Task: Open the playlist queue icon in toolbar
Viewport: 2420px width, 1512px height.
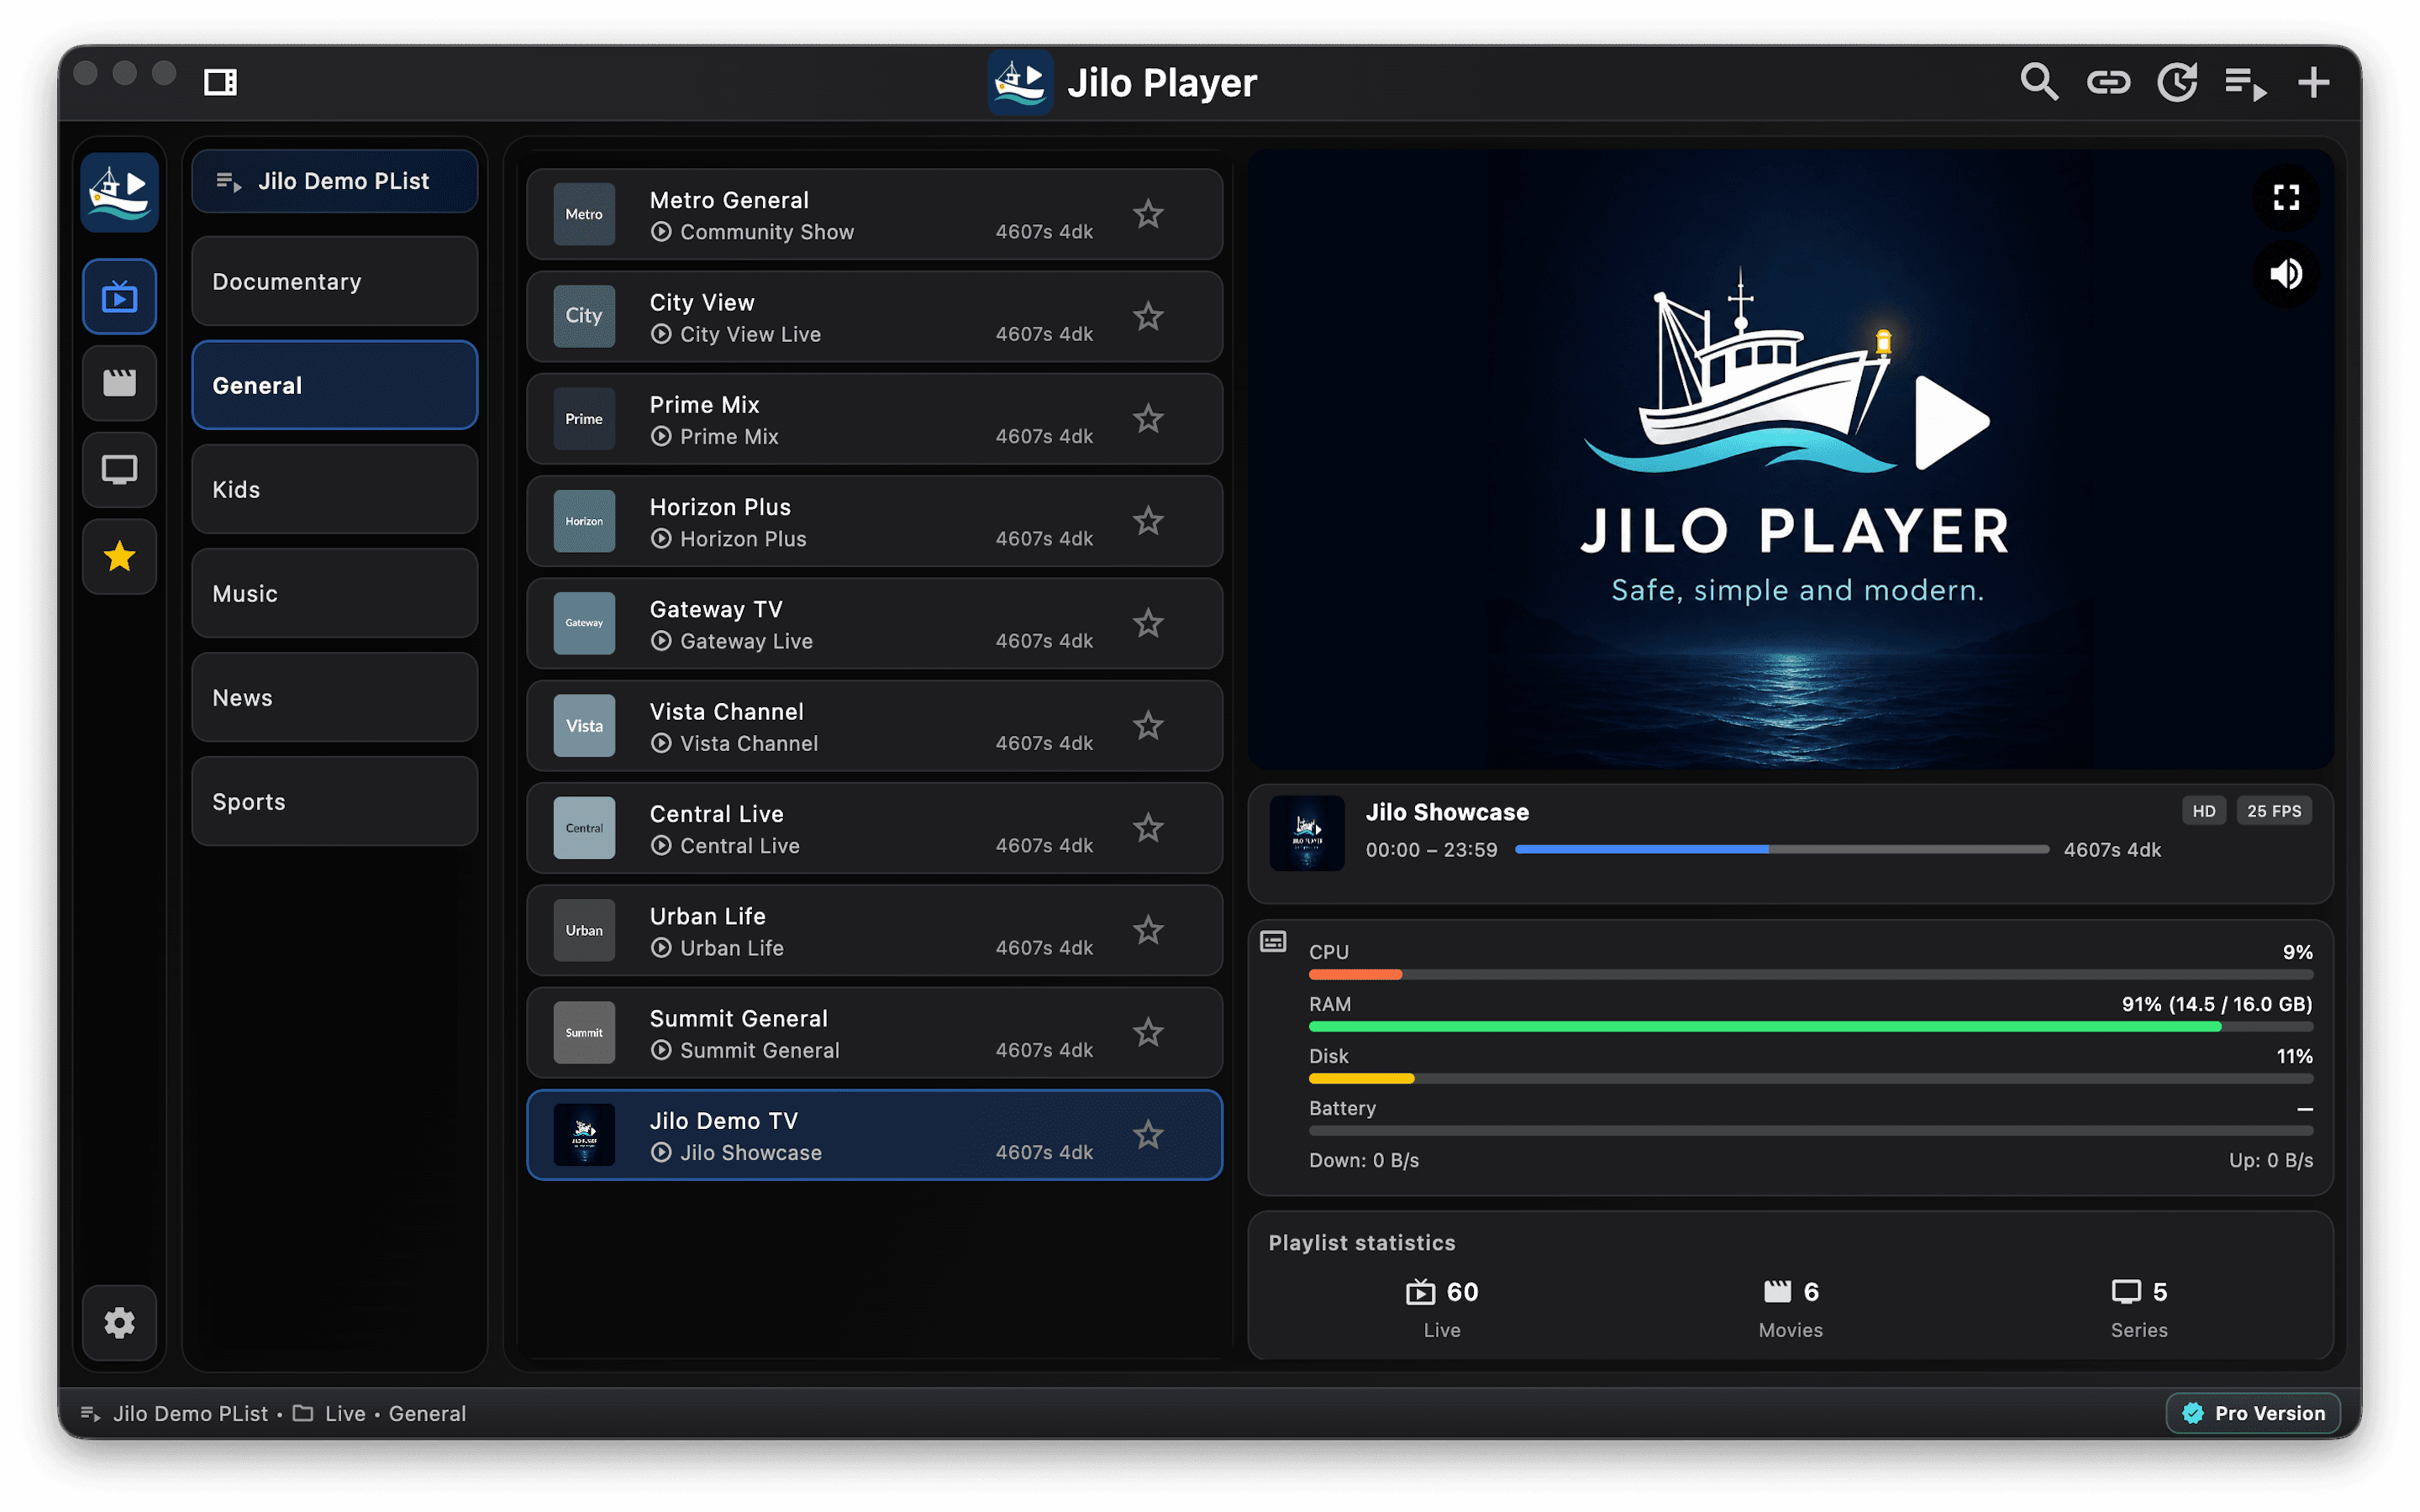Action: [x=2245, y=84]
